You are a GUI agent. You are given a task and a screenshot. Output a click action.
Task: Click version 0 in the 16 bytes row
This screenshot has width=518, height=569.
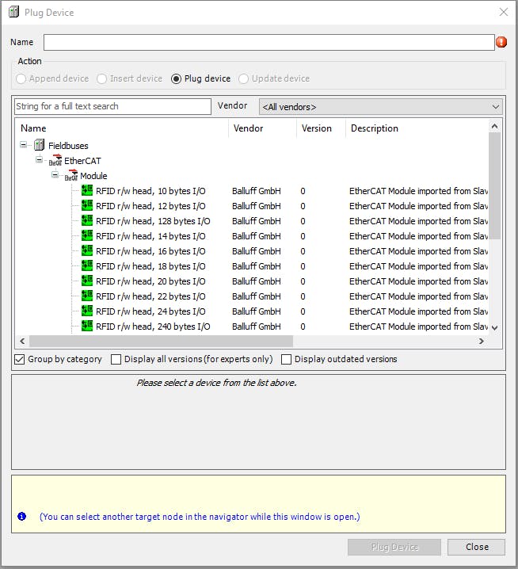tap(303, 251)
